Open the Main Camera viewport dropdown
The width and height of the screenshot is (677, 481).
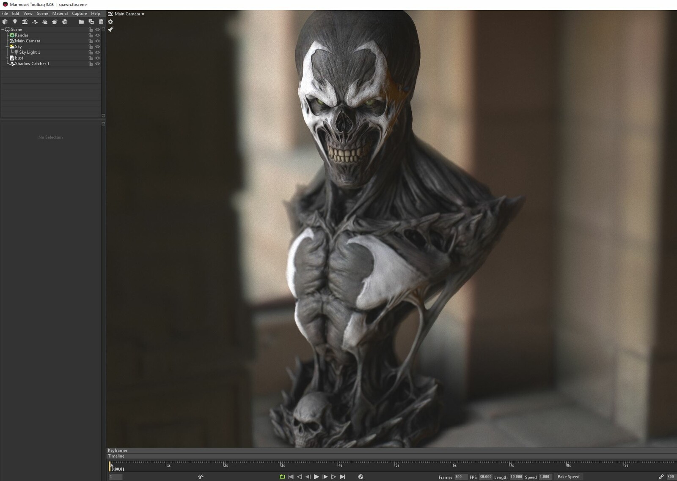[x=126, y=14]
